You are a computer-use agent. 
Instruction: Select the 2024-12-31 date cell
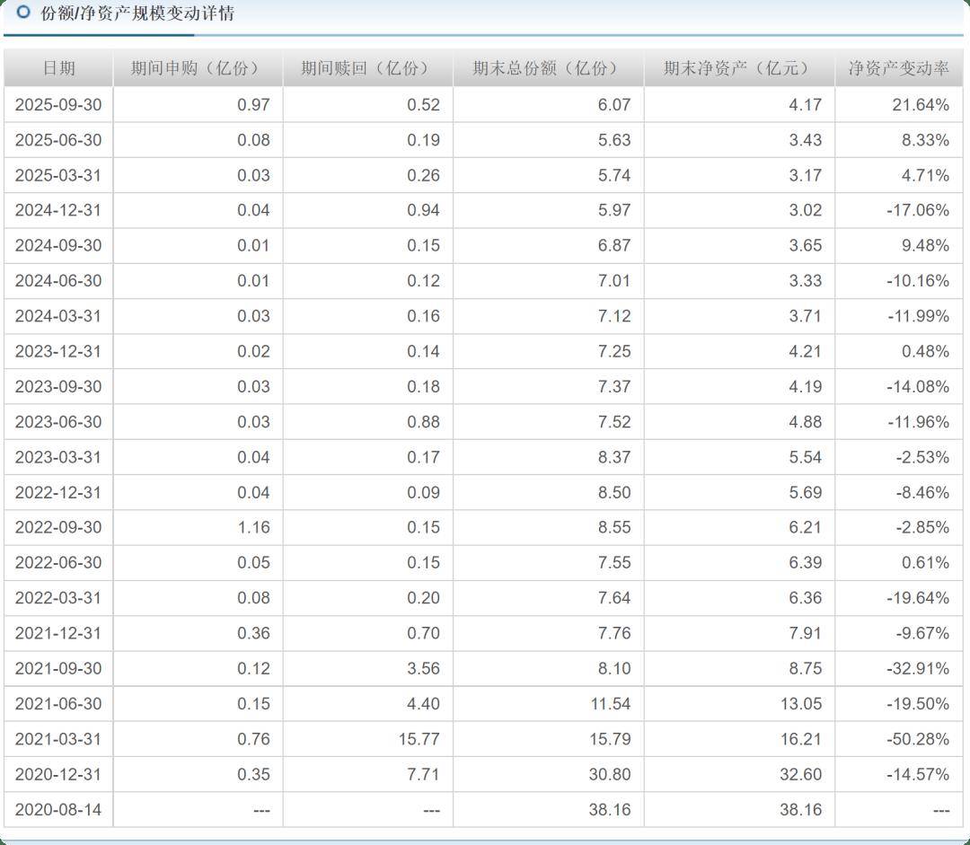click(58, 210)
